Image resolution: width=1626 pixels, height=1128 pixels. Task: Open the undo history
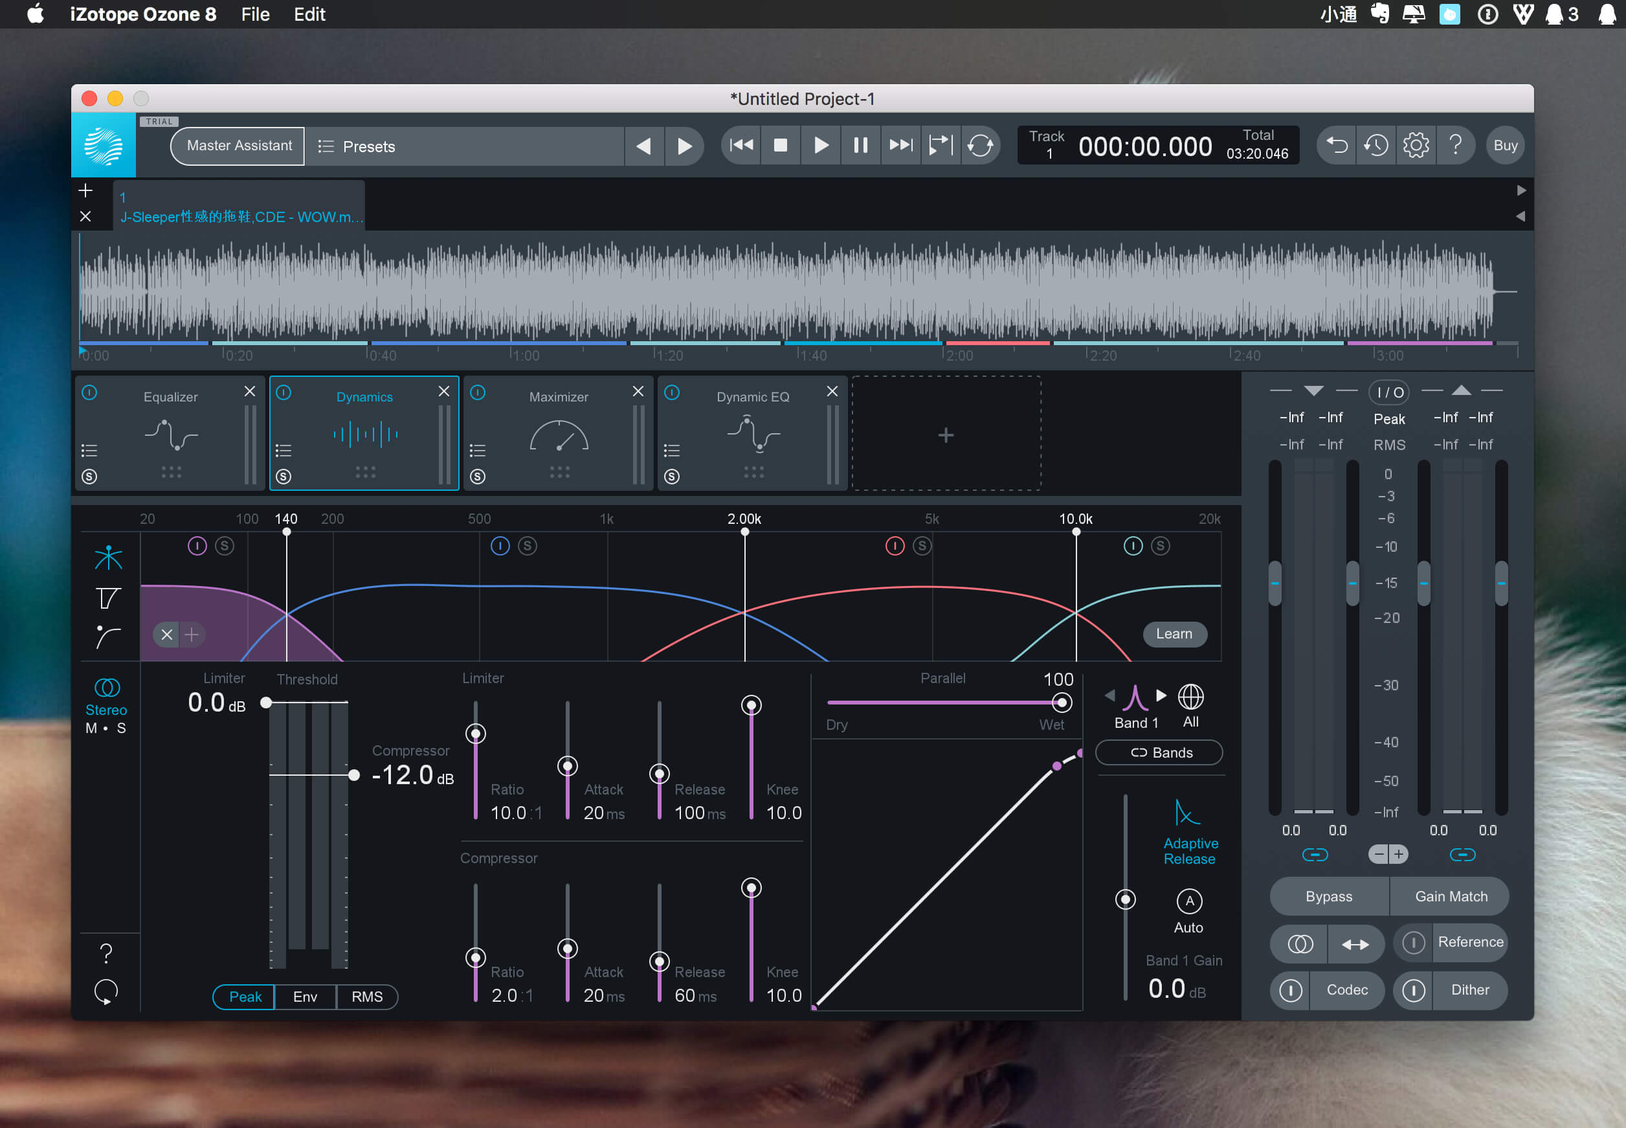1376,146
